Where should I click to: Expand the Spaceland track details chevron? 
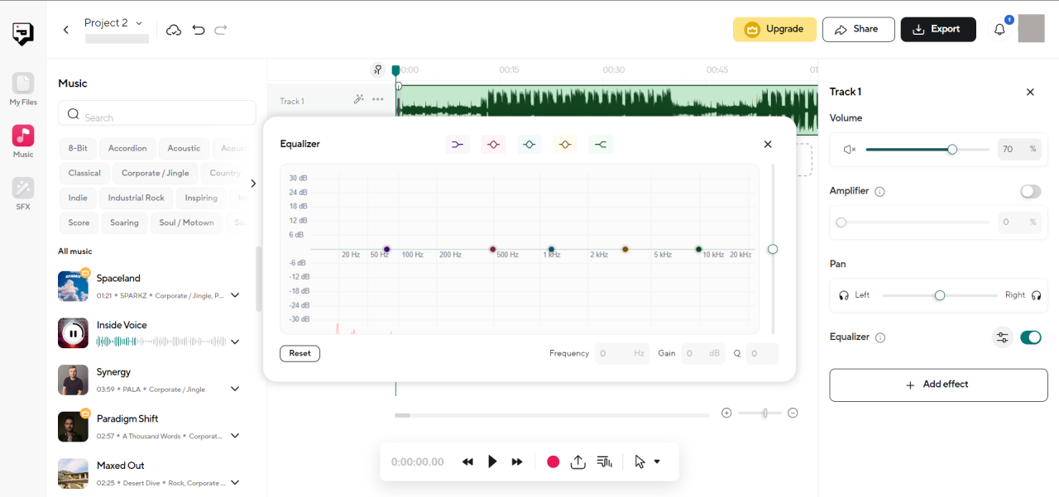pyautogui.click(x=235, y=294)
